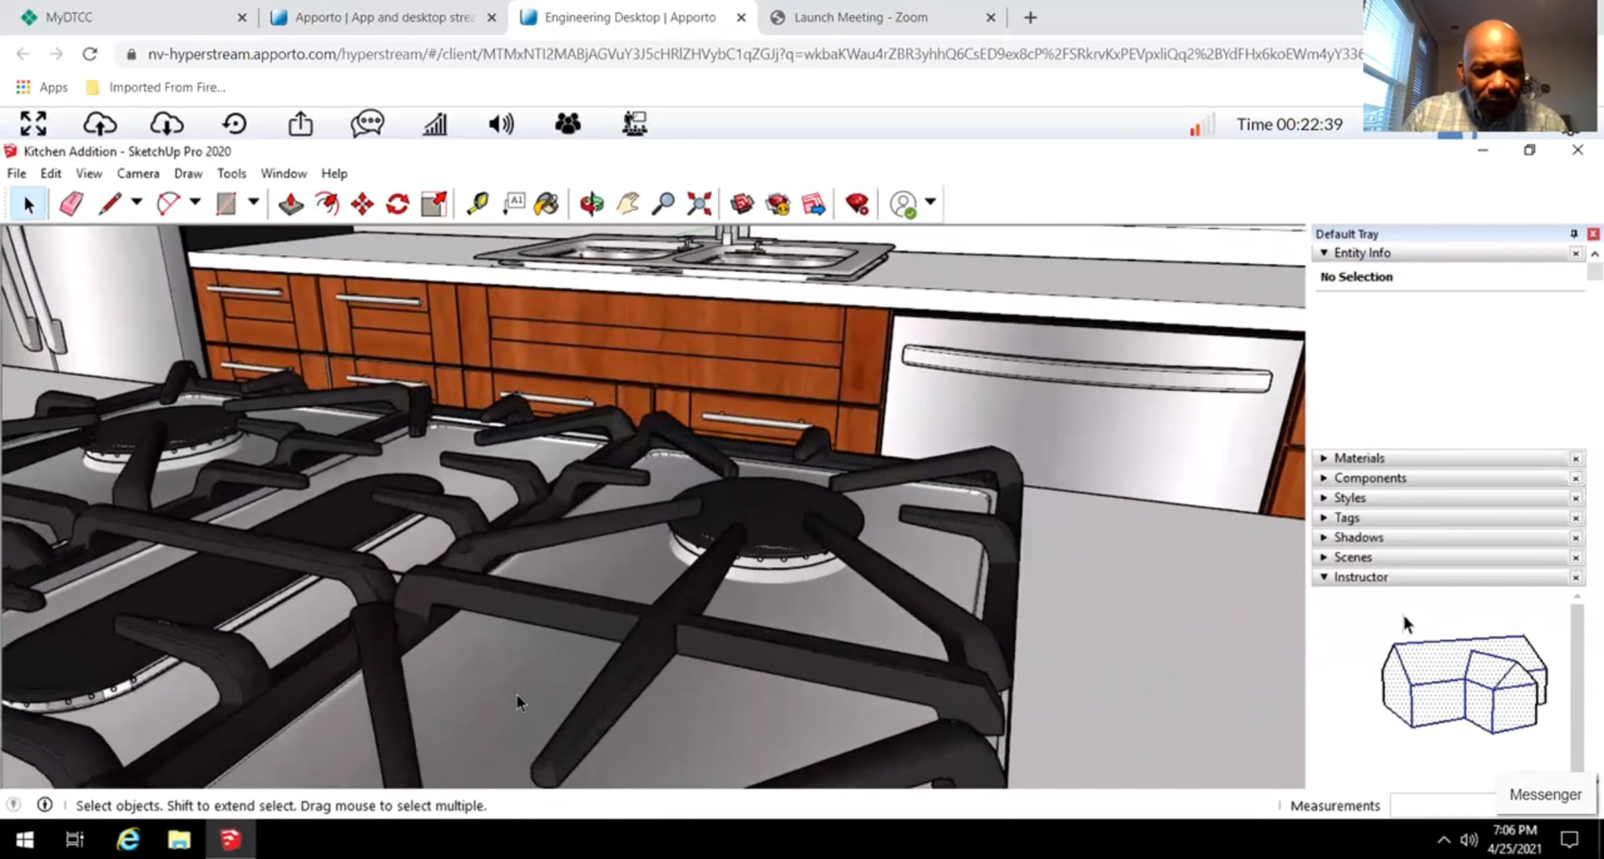Select the Eraser tool
Viewport: 1604px width, 859px height.
click(x=72, y=203)
